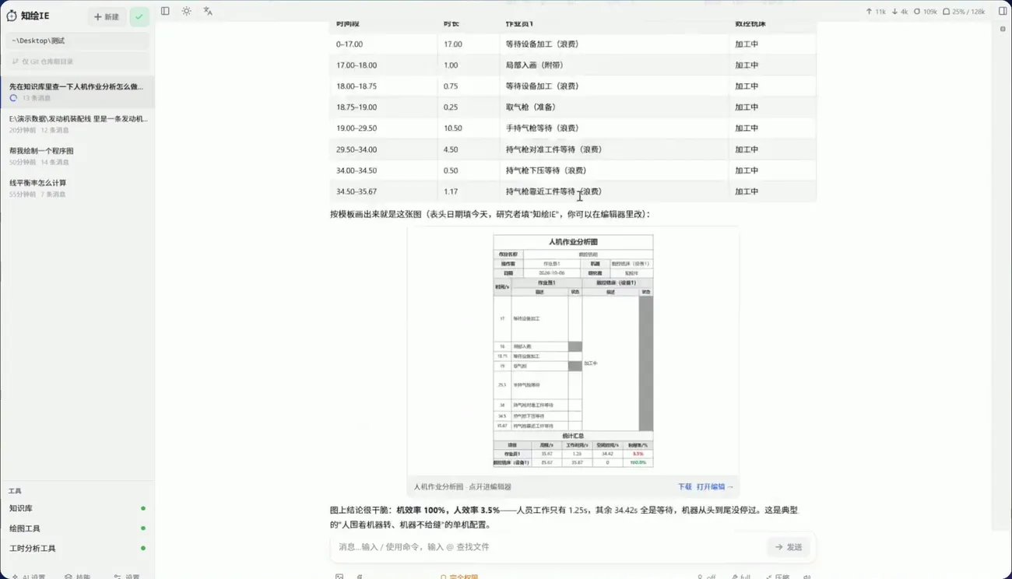Click the image attach icon below message box
The height and width of the screenshot is (579, 1012).
tap(339, 577)
